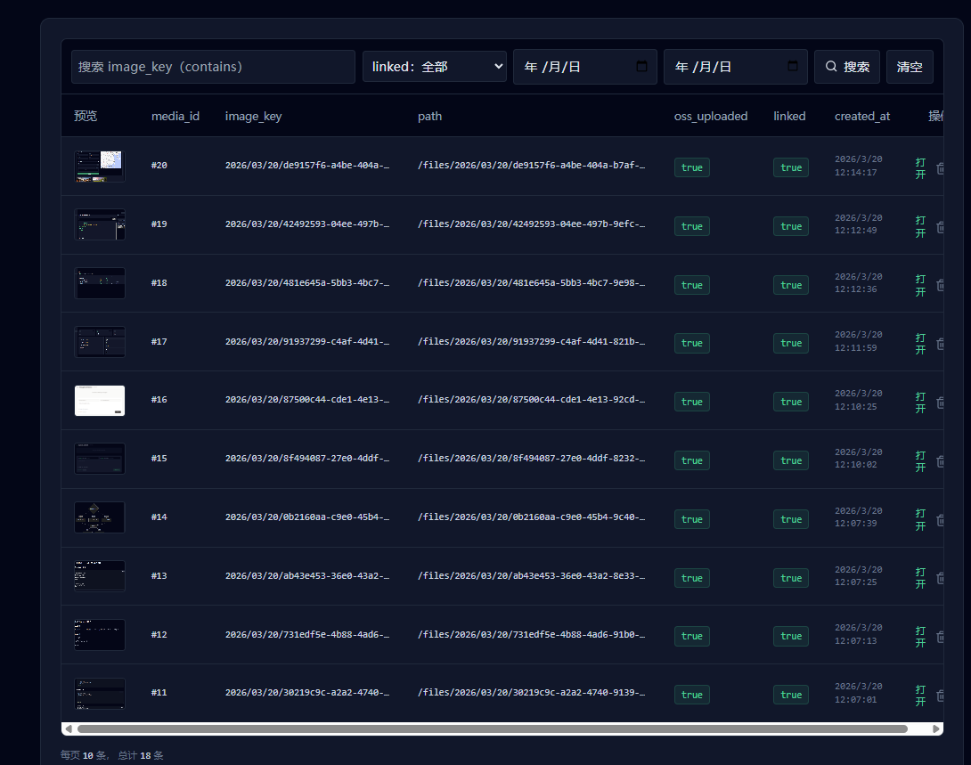Click trash delete icon in row #13

[940, 578]
